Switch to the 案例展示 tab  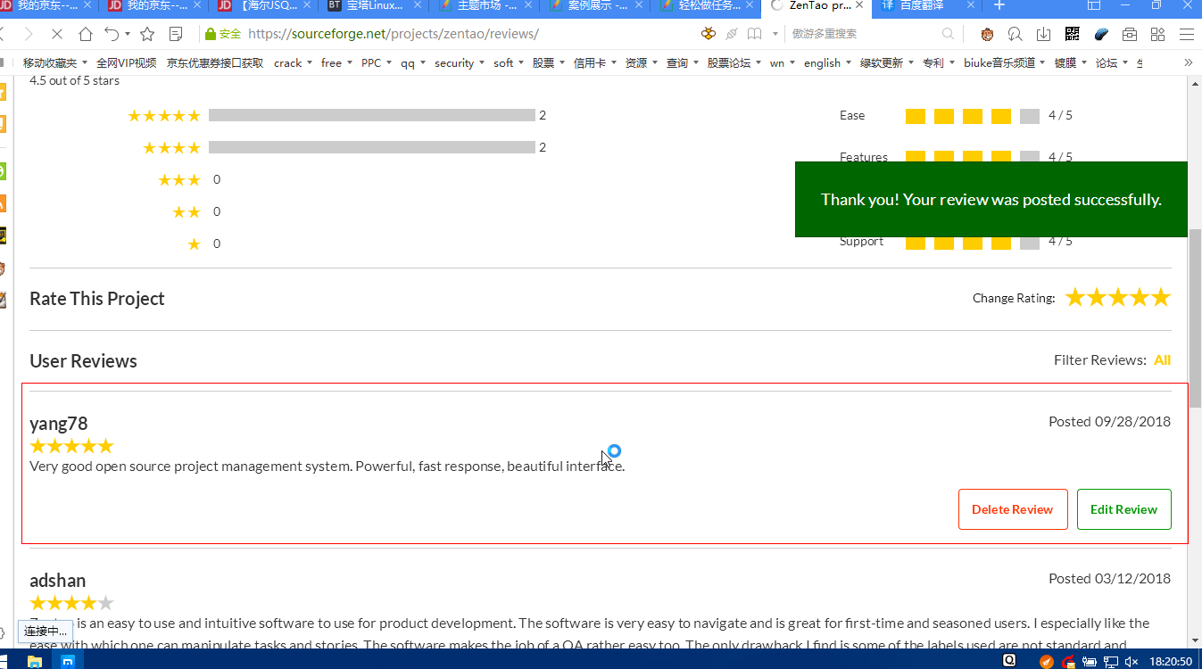tap(595, 6)
